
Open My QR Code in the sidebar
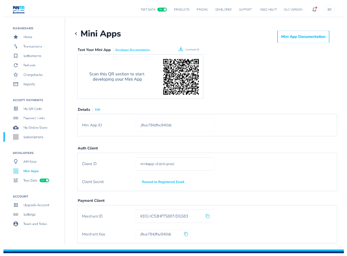[x=33, y=109]
